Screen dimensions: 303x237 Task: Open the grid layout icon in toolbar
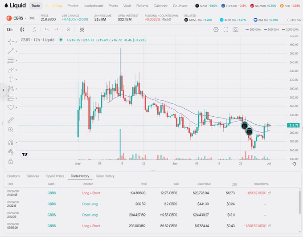pos(82,29)
